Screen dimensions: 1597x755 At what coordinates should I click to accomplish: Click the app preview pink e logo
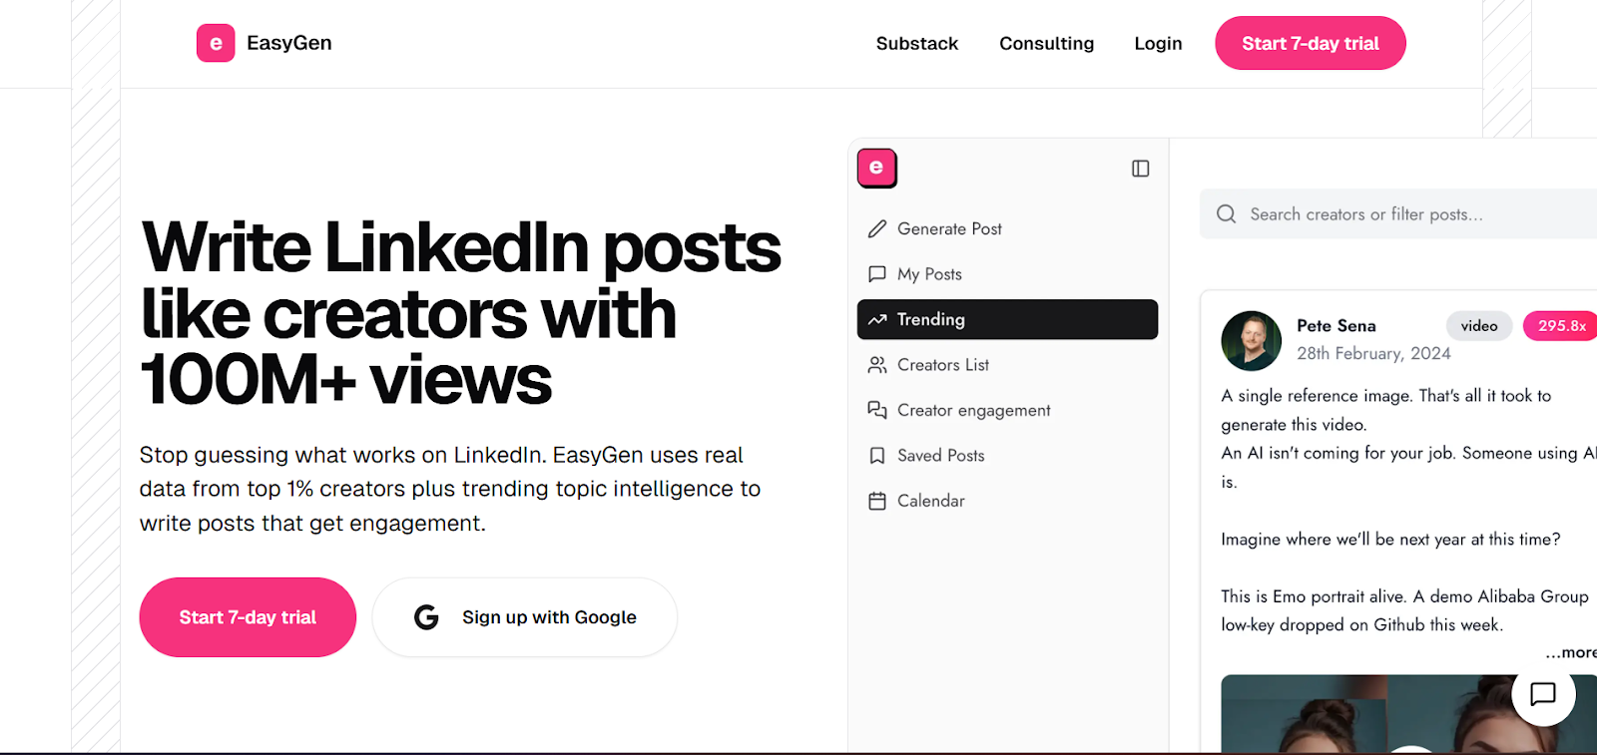[876, 168]
